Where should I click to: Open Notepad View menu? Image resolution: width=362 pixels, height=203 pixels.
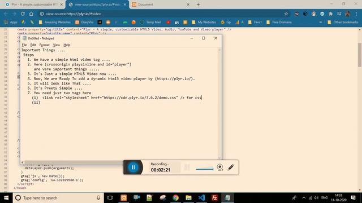[57, 45]
